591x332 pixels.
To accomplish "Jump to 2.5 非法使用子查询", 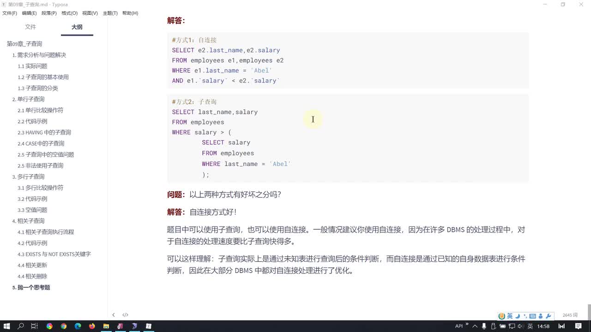I will click(41, 166).
